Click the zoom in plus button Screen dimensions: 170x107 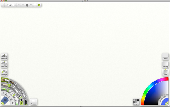tap(15, 5)
